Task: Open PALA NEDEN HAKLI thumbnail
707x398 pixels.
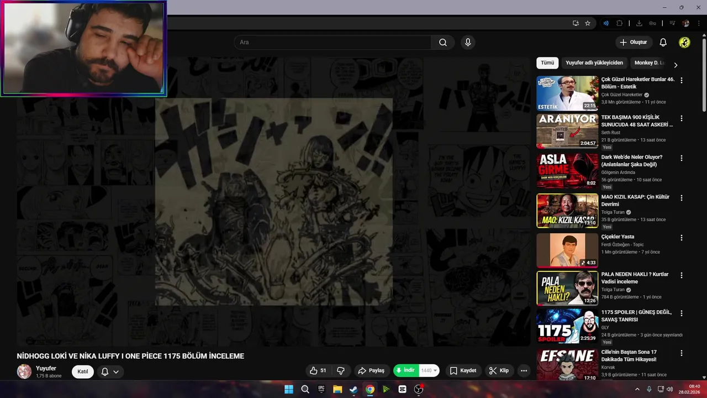Action: 567,288
